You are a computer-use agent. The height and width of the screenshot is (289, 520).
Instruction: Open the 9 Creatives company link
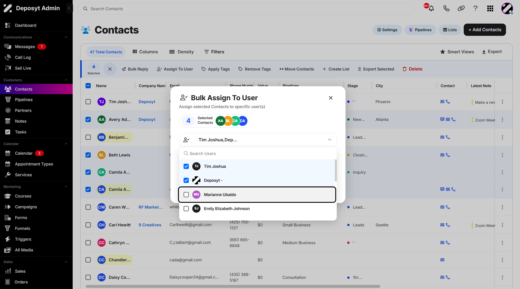(150, 225)
